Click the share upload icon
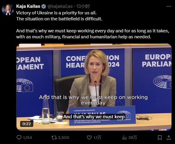The width and height of the screenshot is (175, 144). (169, 137)
